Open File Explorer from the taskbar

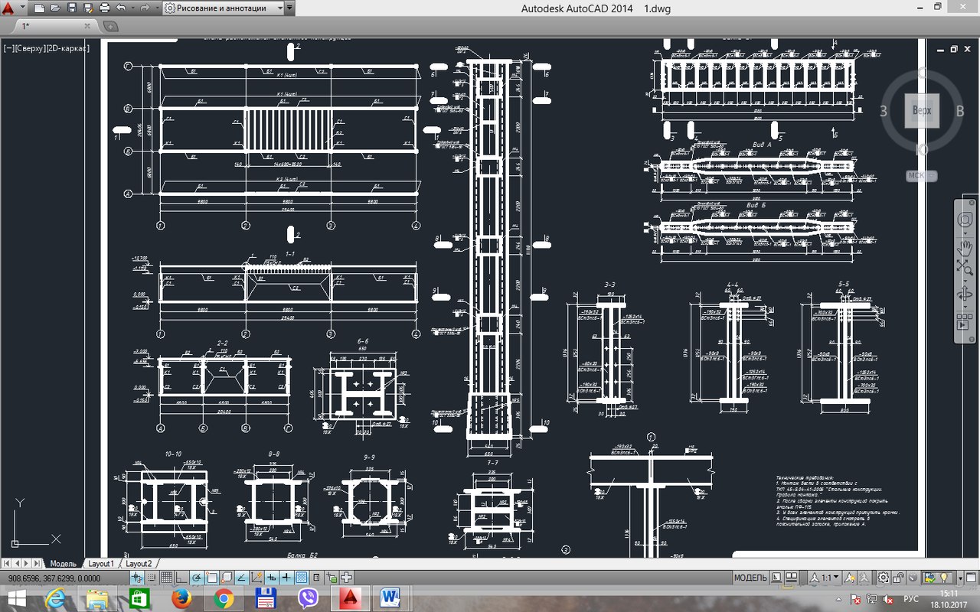[x=97, y=598]
